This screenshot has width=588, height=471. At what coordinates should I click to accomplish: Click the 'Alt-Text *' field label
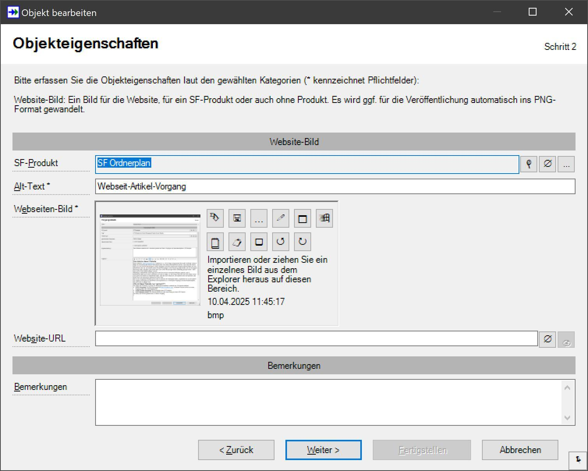32,186
